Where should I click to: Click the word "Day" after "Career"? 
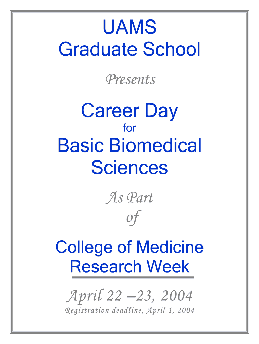click(x=161, y=112)
